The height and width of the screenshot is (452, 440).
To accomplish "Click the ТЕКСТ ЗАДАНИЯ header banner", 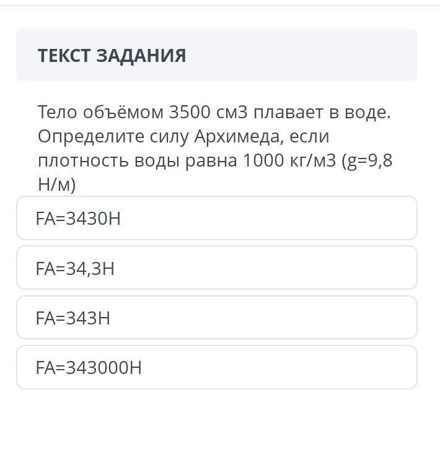I will (x=216, y=55).
